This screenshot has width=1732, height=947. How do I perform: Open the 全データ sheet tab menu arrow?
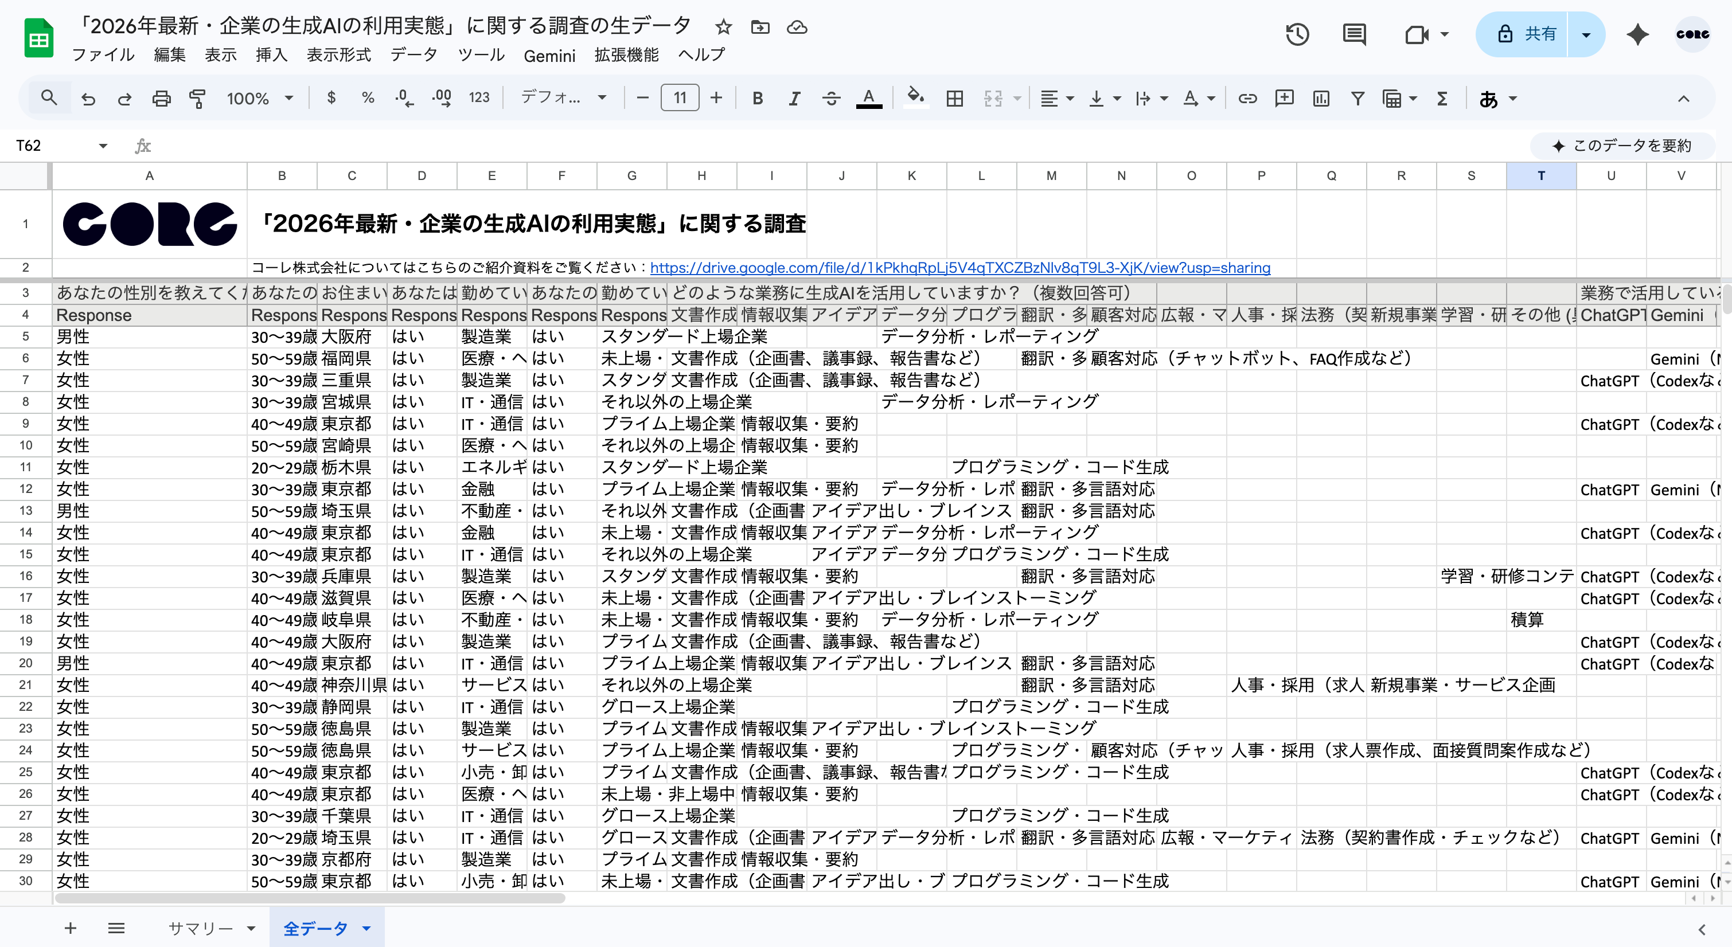pyautogui.click(x=366, y=928)
